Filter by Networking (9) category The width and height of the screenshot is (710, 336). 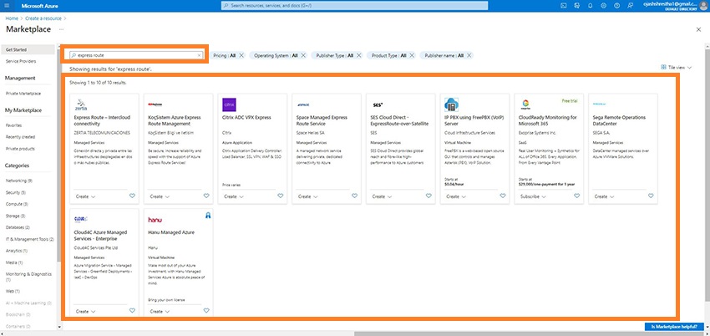pyautogui.click(x=18, y=181)
